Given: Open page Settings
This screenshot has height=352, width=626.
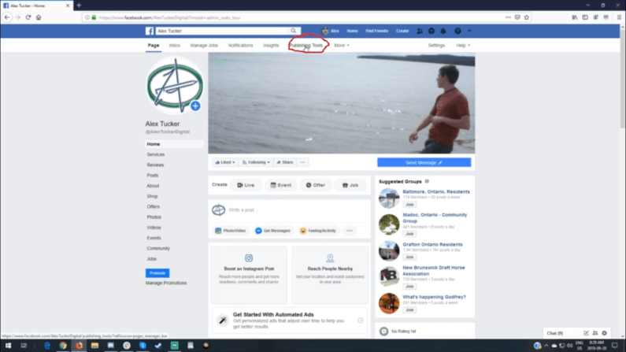Looking at the screenshot, I should 436,46.
